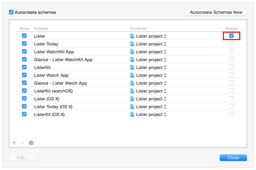256x170 pixels.
Task: Click the Scheme column header
Action: tap(41, 28)
